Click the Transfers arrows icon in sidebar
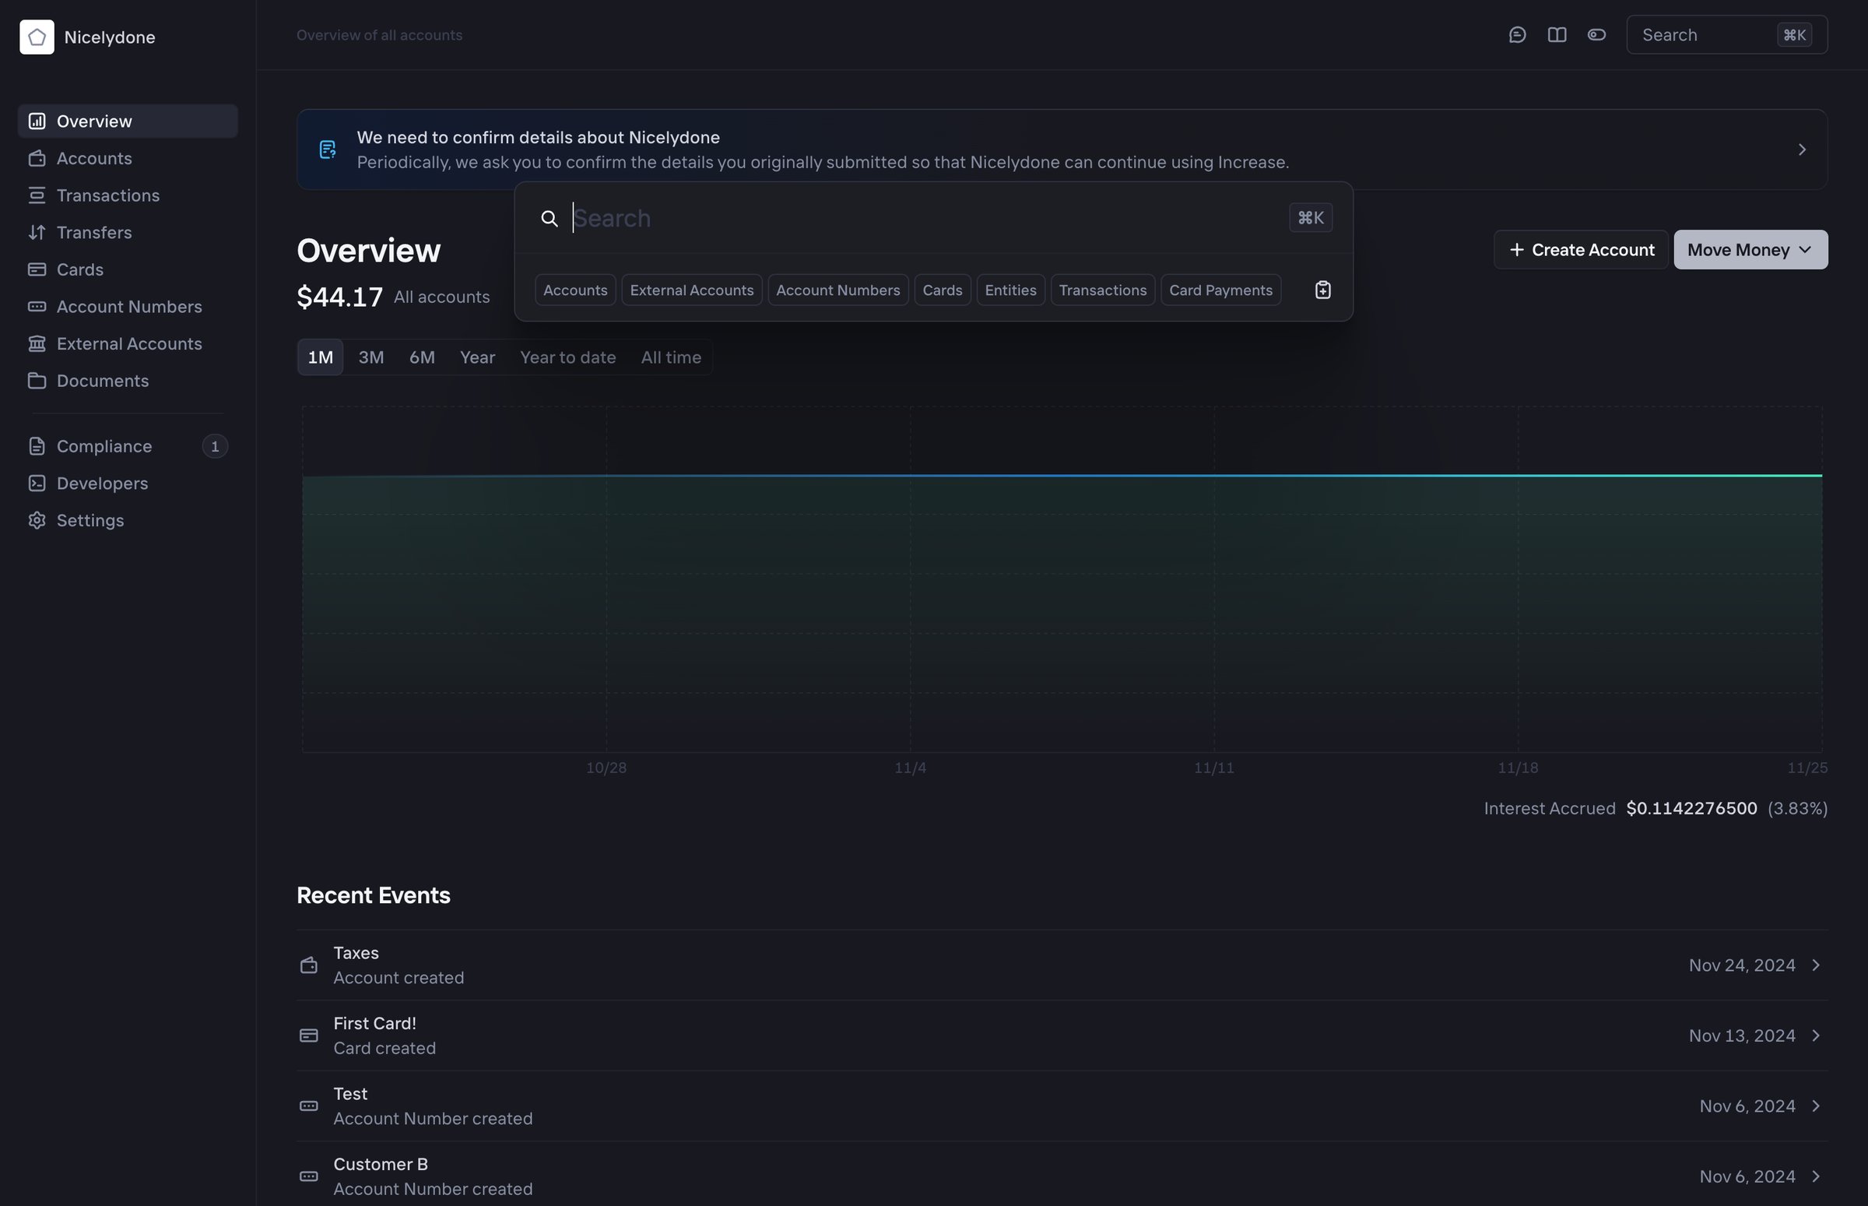Image resolution: width=1868 pixels, height=1206 pixels. pos(37,233)
